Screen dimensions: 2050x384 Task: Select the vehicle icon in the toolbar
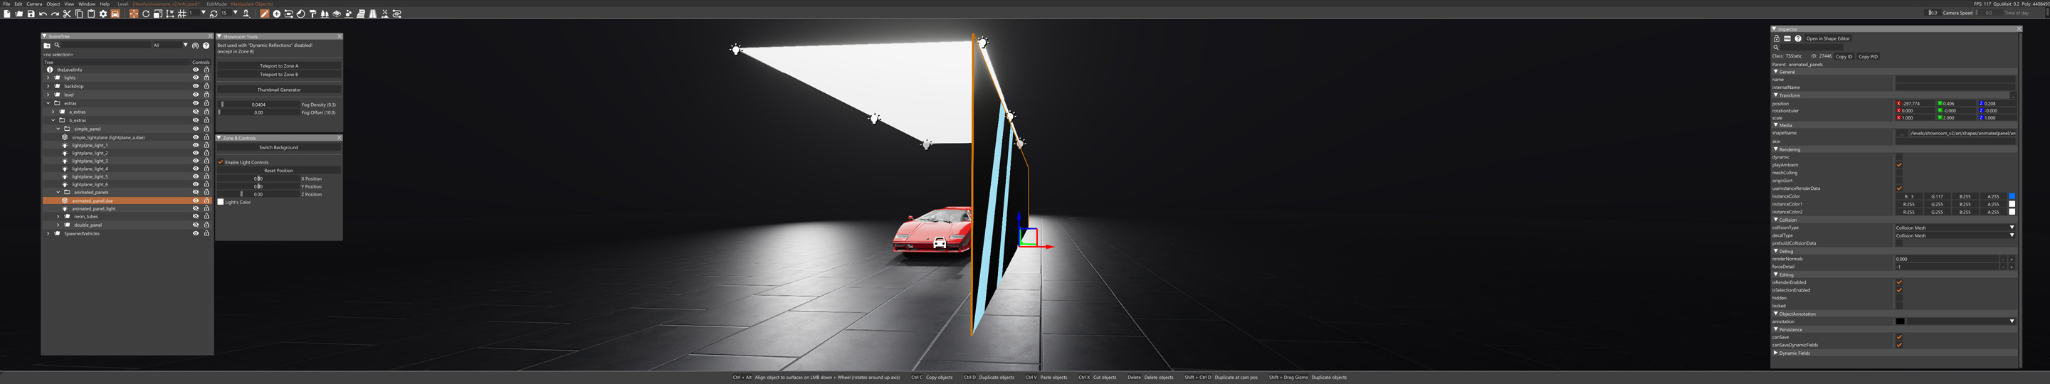115,14
